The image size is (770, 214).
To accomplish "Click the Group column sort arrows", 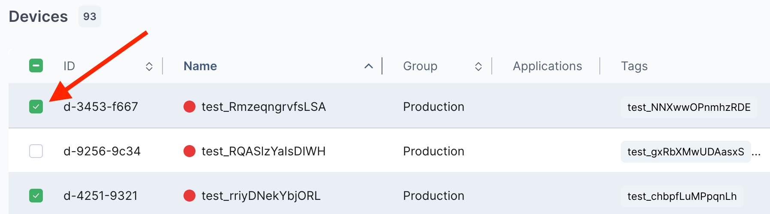I will tap(478, 66).
